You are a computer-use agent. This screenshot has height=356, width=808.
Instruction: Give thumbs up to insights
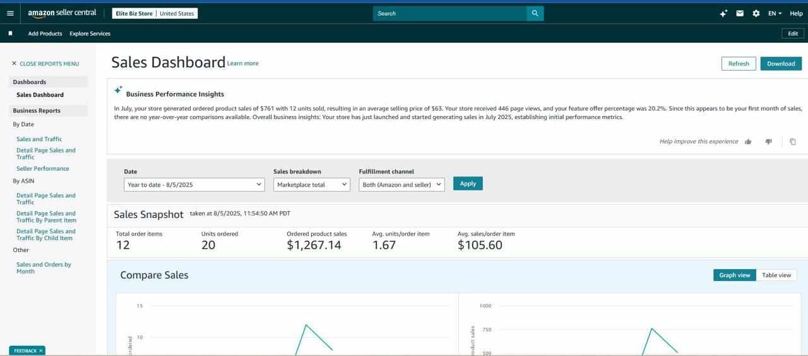pos(748,142)
